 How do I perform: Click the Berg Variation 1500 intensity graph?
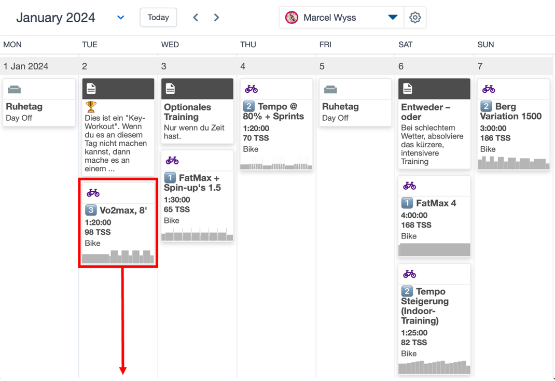pos(513,163)
